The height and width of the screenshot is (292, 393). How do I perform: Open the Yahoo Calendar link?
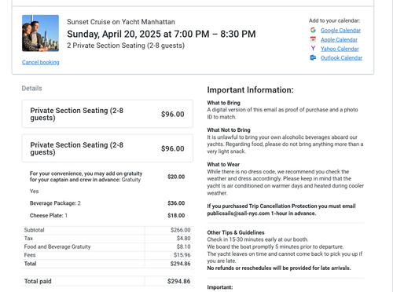point(340,49)
